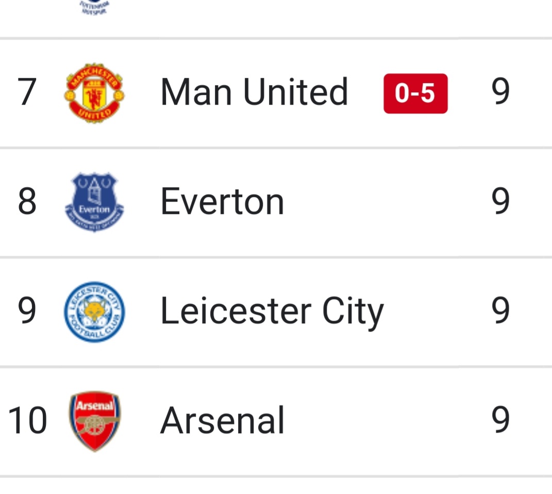The width and height of the screenshot is (552, 494).
Task: Click position number 10 in the table
Action: (28, 421)
